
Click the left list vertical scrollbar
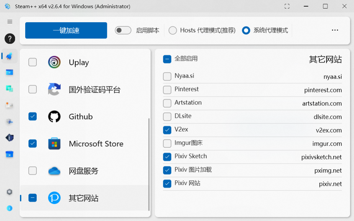pos(149,164)
